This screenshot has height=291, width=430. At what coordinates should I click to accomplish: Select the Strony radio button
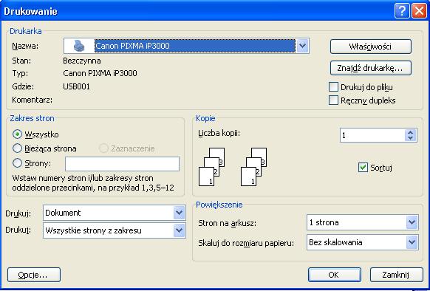coord(17,163)
